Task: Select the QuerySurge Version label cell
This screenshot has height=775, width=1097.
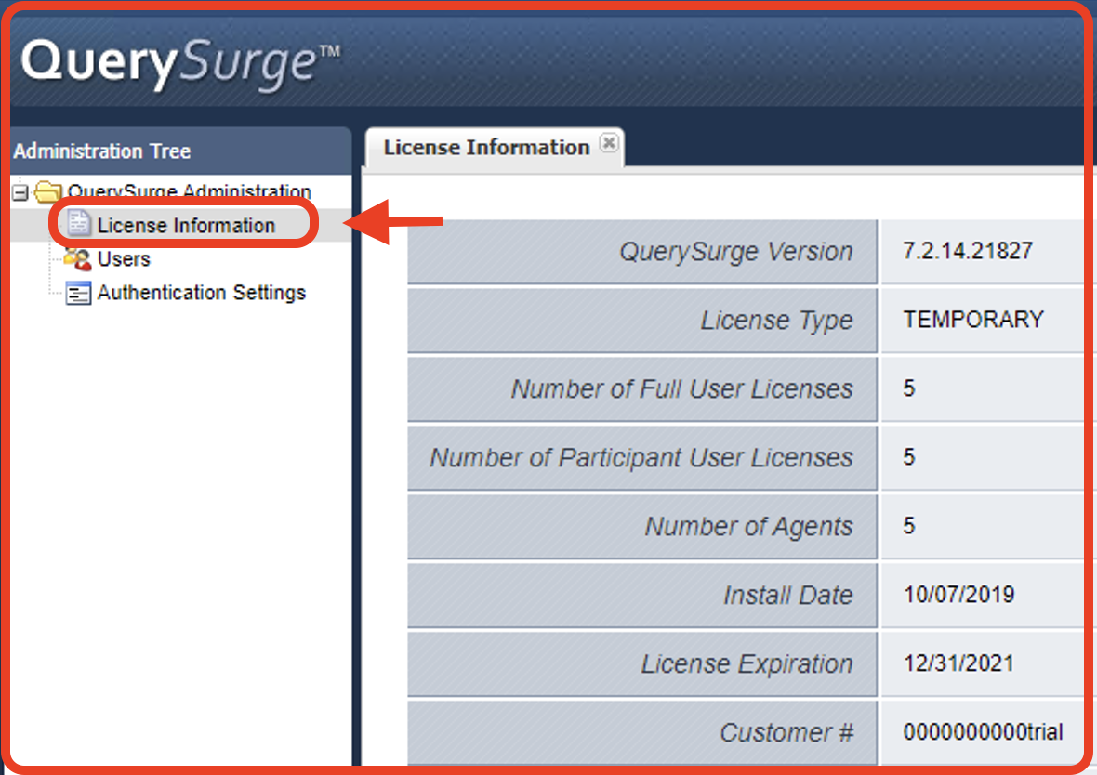Action: pyautogui.click(x=641, y=252)
